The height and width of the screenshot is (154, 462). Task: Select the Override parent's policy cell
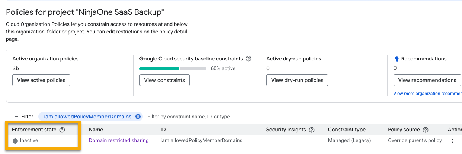pos(415,141)
